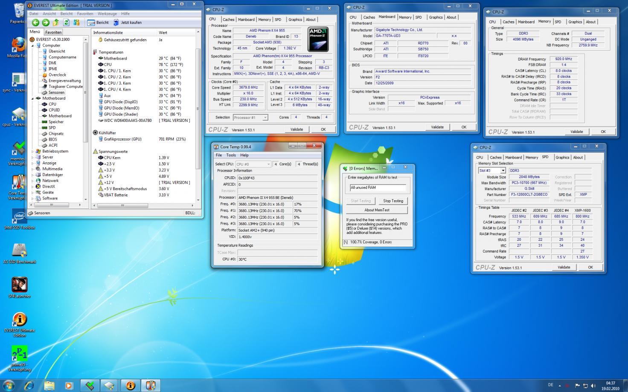Switch to the Favoriten tab in EVEREST
This screenshot has height=392, width=628.
coord(53,32)
